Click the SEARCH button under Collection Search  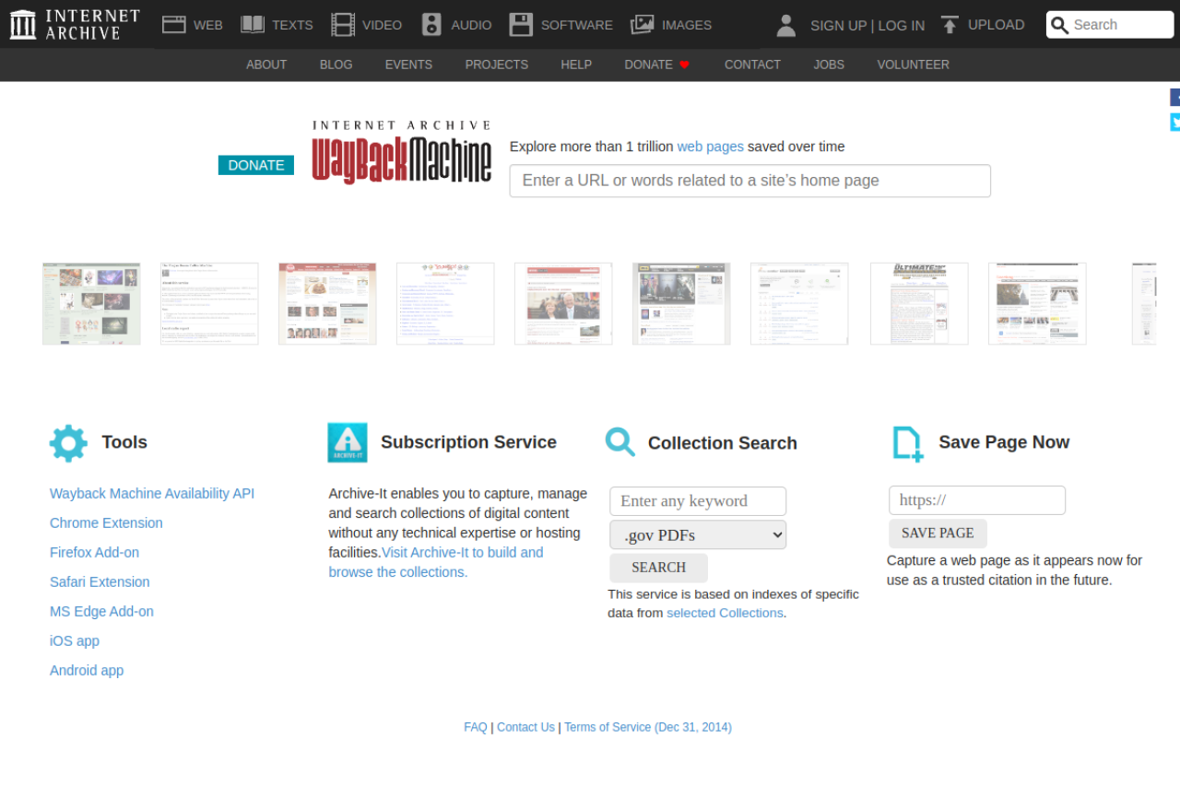tap(658, 568)
